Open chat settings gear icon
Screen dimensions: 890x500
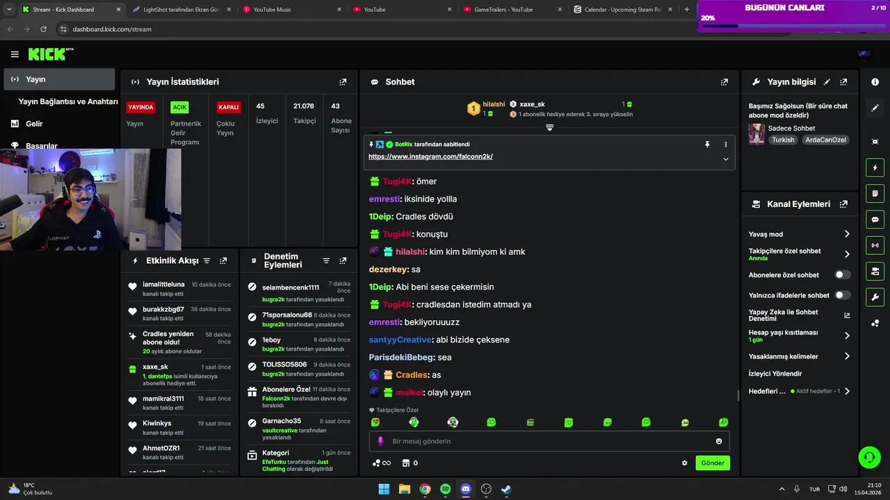[684, 463]
